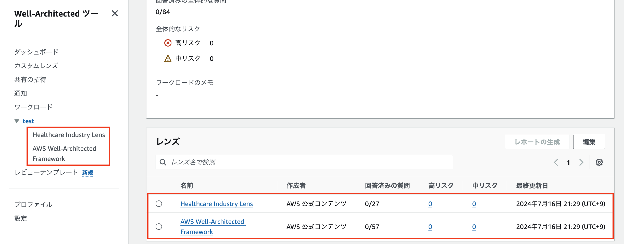624x244 pixels.
Task: Open Healthcare Industry Lens link in table
Action: 217,204
